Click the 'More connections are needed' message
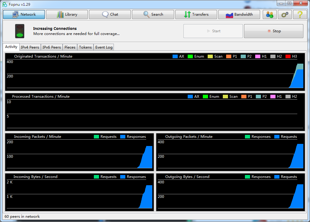This screenshot has width=310, height=222. (76, 34)
